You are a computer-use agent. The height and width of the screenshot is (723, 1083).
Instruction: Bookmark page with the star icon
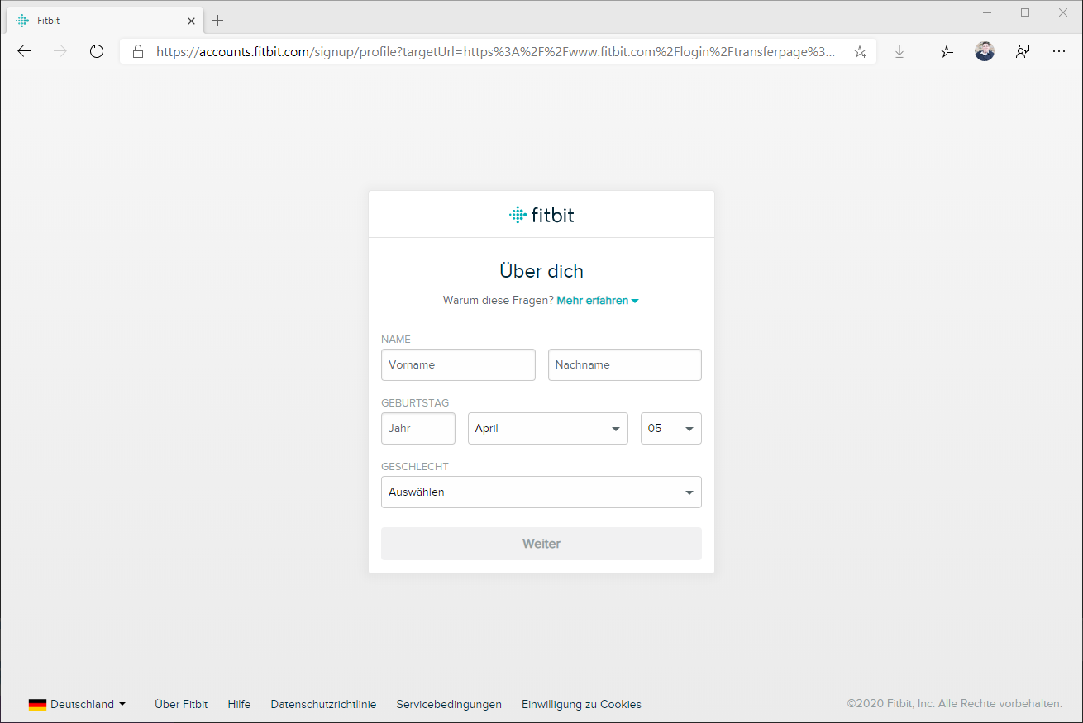pyautogui.click(x=860, y=51)
